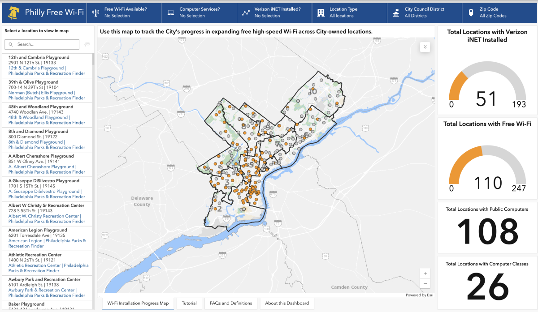The height and width of the screenshot is (312, 538).
Task: Click the Liberty Bell logo icon
Action: [x=13, y=13]
